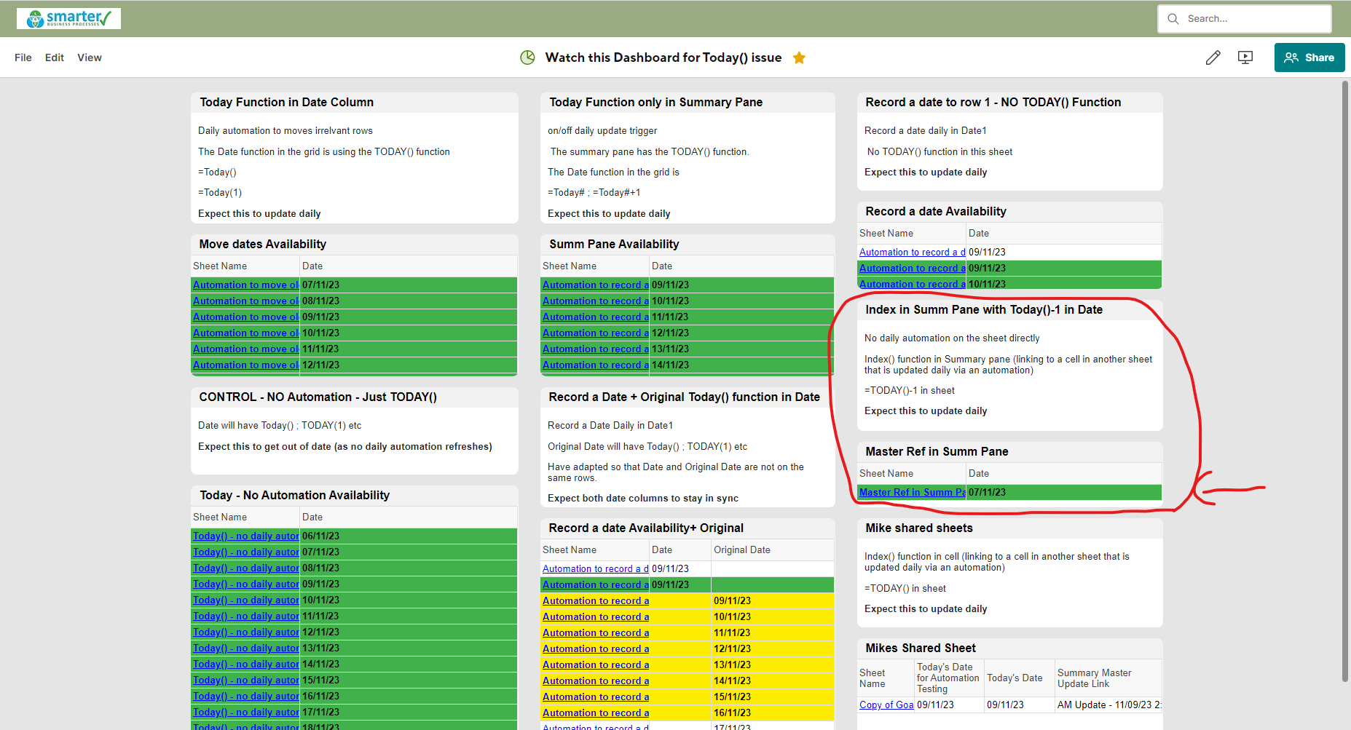The image size is (1351, 730).
Task: Click Record a date Availability+ Original title
Action: point(646,528)
